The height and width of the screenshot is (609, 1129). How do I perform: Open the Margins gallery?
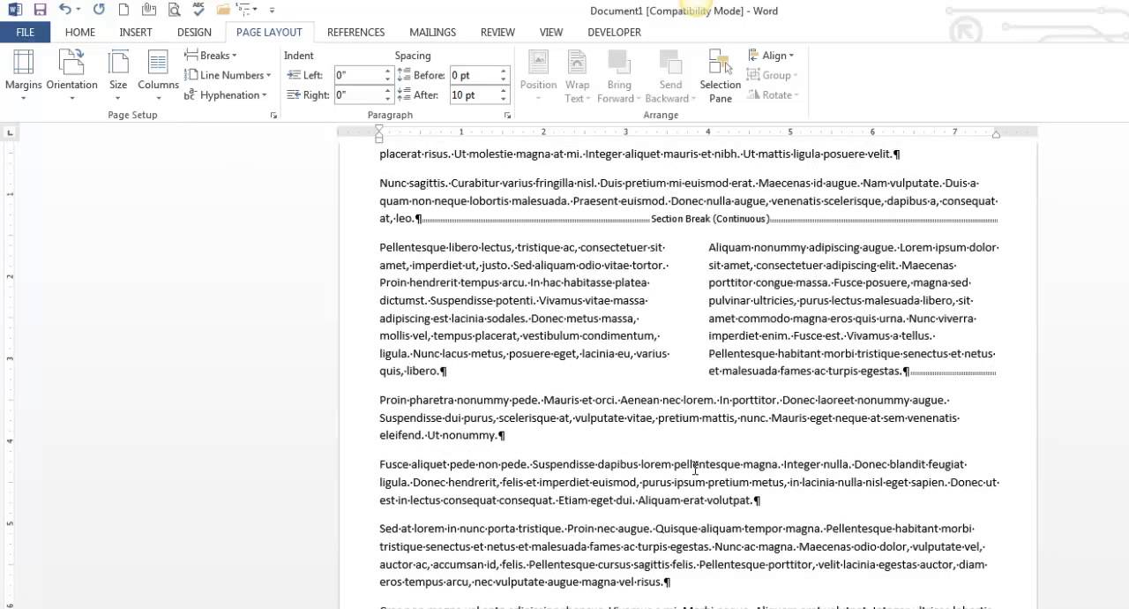(24, 75)
